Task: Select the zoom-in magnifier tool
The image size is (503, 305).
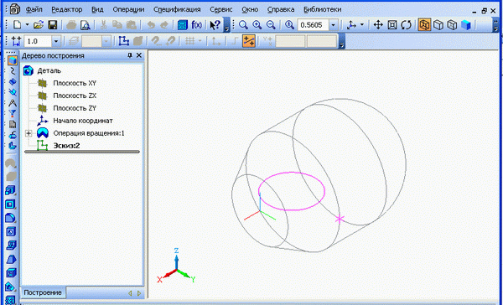Action: [x=257, y=25]
